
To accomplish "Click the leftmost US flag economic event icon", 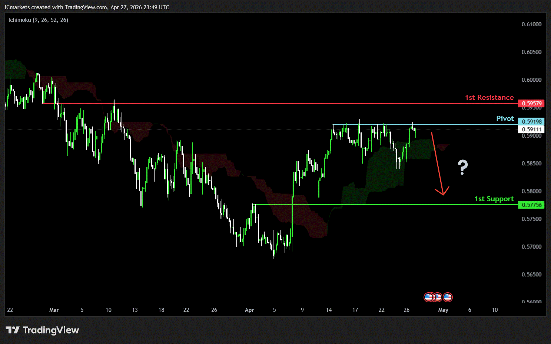I will 429,297.
